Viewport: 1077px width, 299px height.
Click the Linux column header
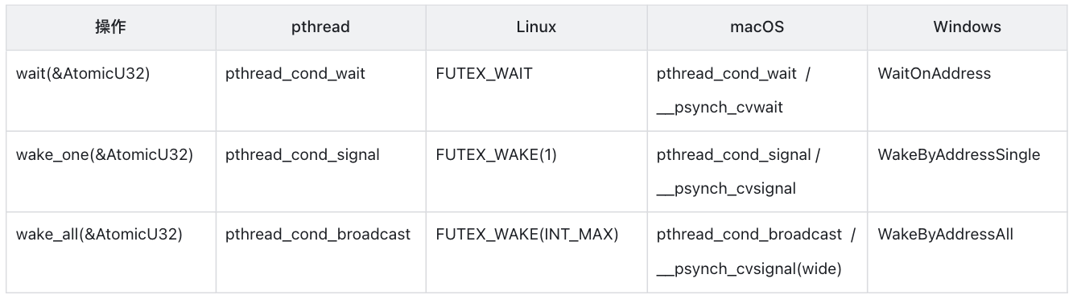click(536, 27)
